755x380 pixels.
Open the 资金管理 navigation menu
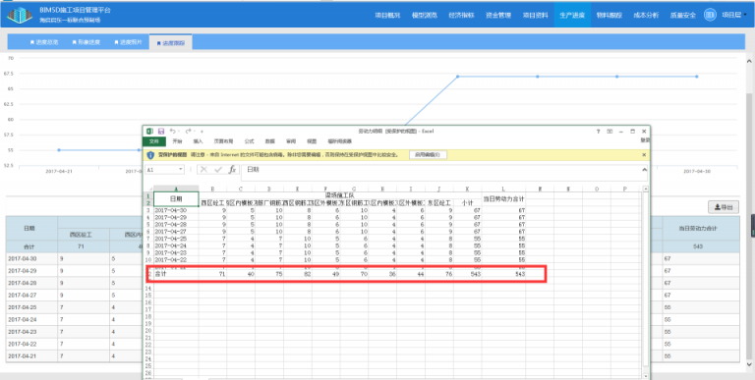(498, 16)
